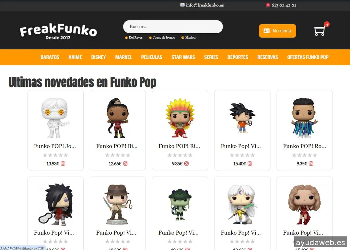Open the Mi cuenta account button

[x=277, y=31]
